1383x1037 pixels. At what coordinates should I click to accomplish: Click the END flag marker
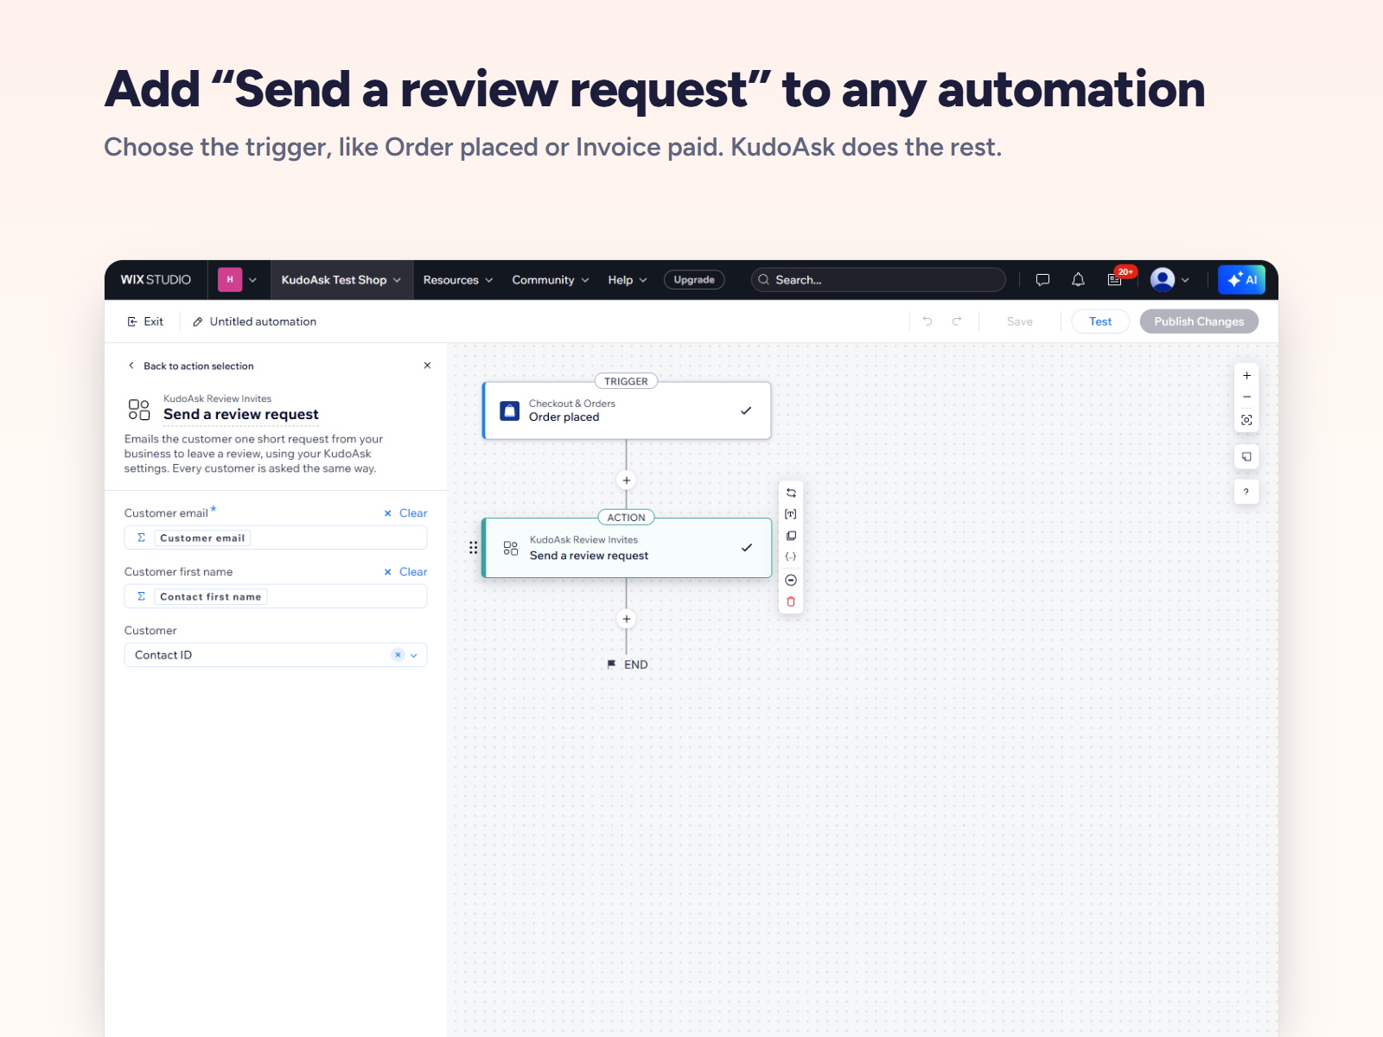pos(627,665)
